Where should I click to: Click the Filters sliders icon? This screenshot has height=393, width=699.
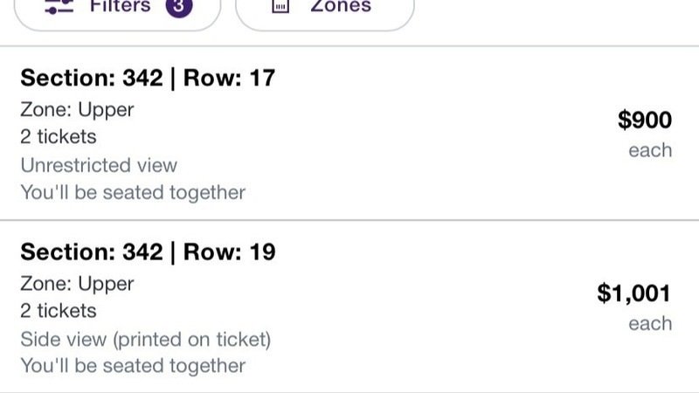pyautogui.click(x=59, y=6)
